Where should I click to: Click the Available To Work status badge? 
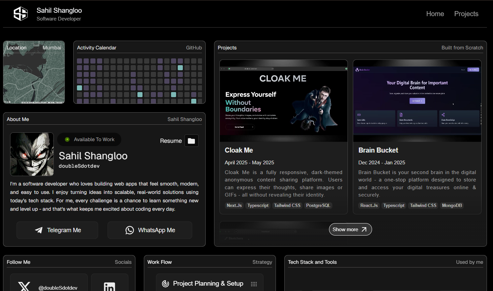[89, 139]
